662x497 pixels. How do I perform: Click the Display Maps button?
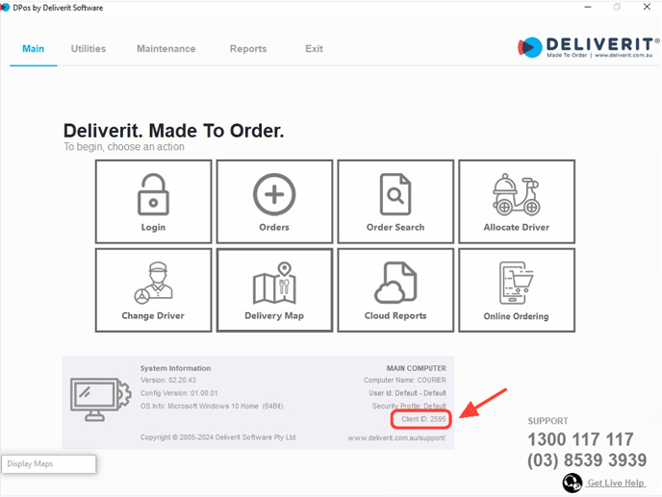coord(48,463)
